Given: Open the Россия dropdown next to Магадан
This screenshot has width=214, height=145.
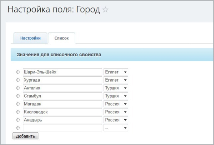Looking at the screenshot, I should [116, 104].
